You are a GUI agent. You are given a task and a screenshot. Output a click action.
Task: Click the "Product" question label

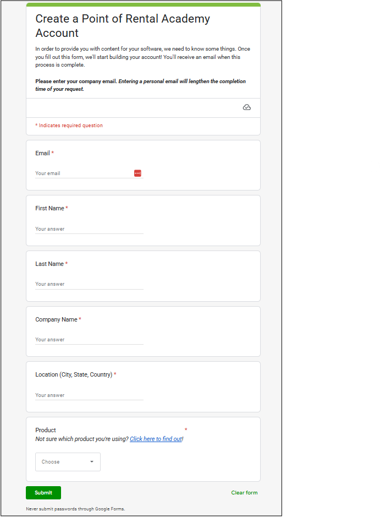46,430
